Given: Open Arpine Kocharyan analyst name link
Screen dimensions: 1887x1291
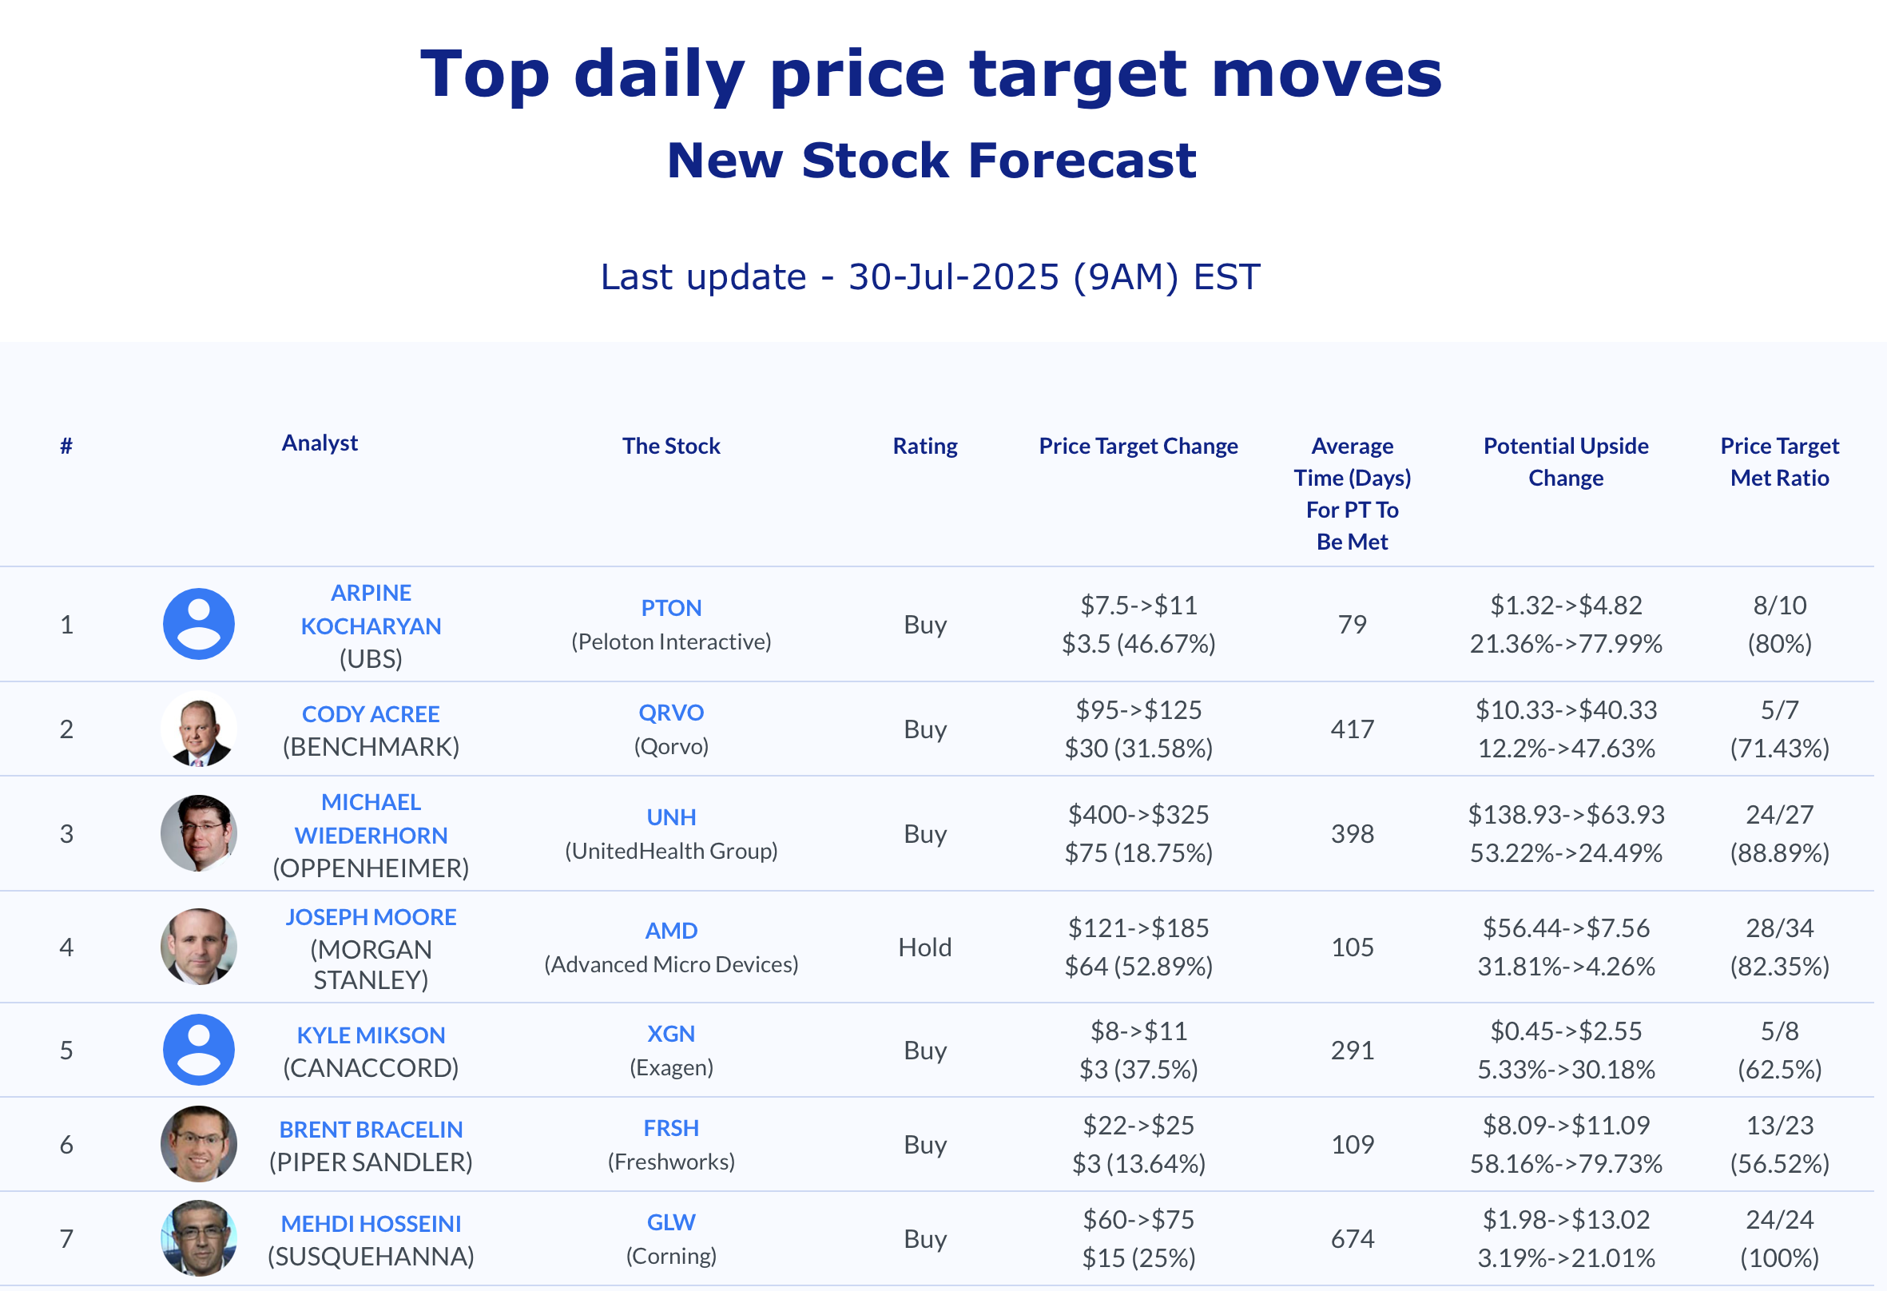Looking at the screenshot, I should click(x=371, y=609).
